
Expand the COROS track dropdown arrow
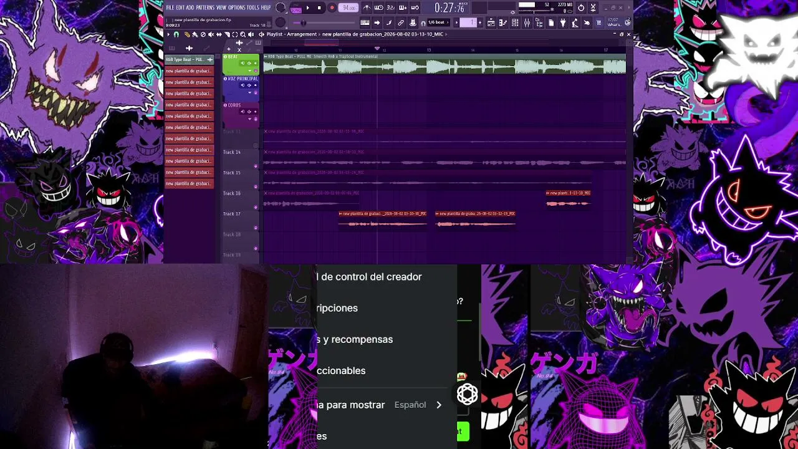tap(249, 118)
